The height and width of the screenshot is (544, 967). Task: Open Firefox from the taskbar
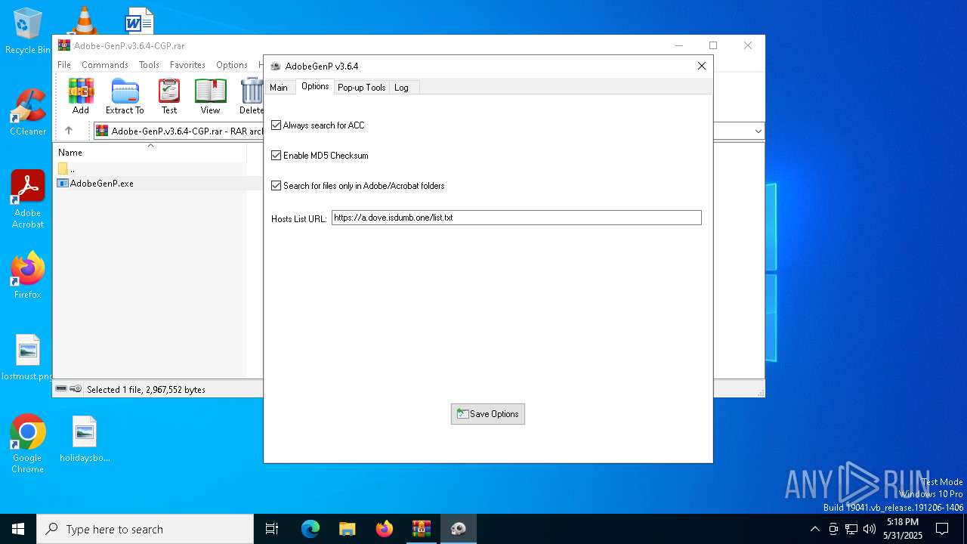pyautogui.click(x=385, y=529)
